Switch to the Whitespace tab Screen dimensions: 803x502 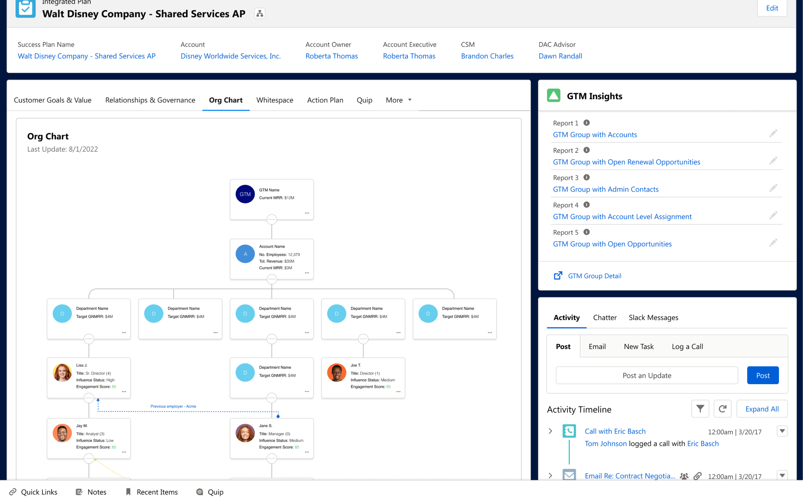[x=275, y=100]
